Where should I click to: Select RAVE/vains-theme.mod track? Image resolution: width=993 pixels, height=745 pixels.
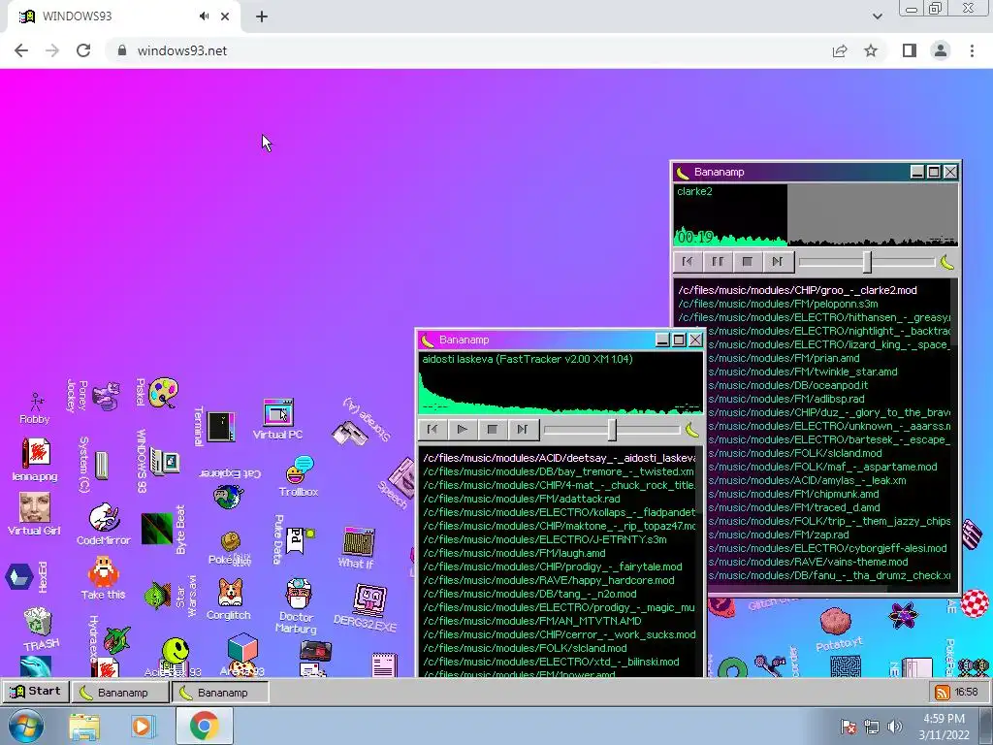click(x=829, y=562)
